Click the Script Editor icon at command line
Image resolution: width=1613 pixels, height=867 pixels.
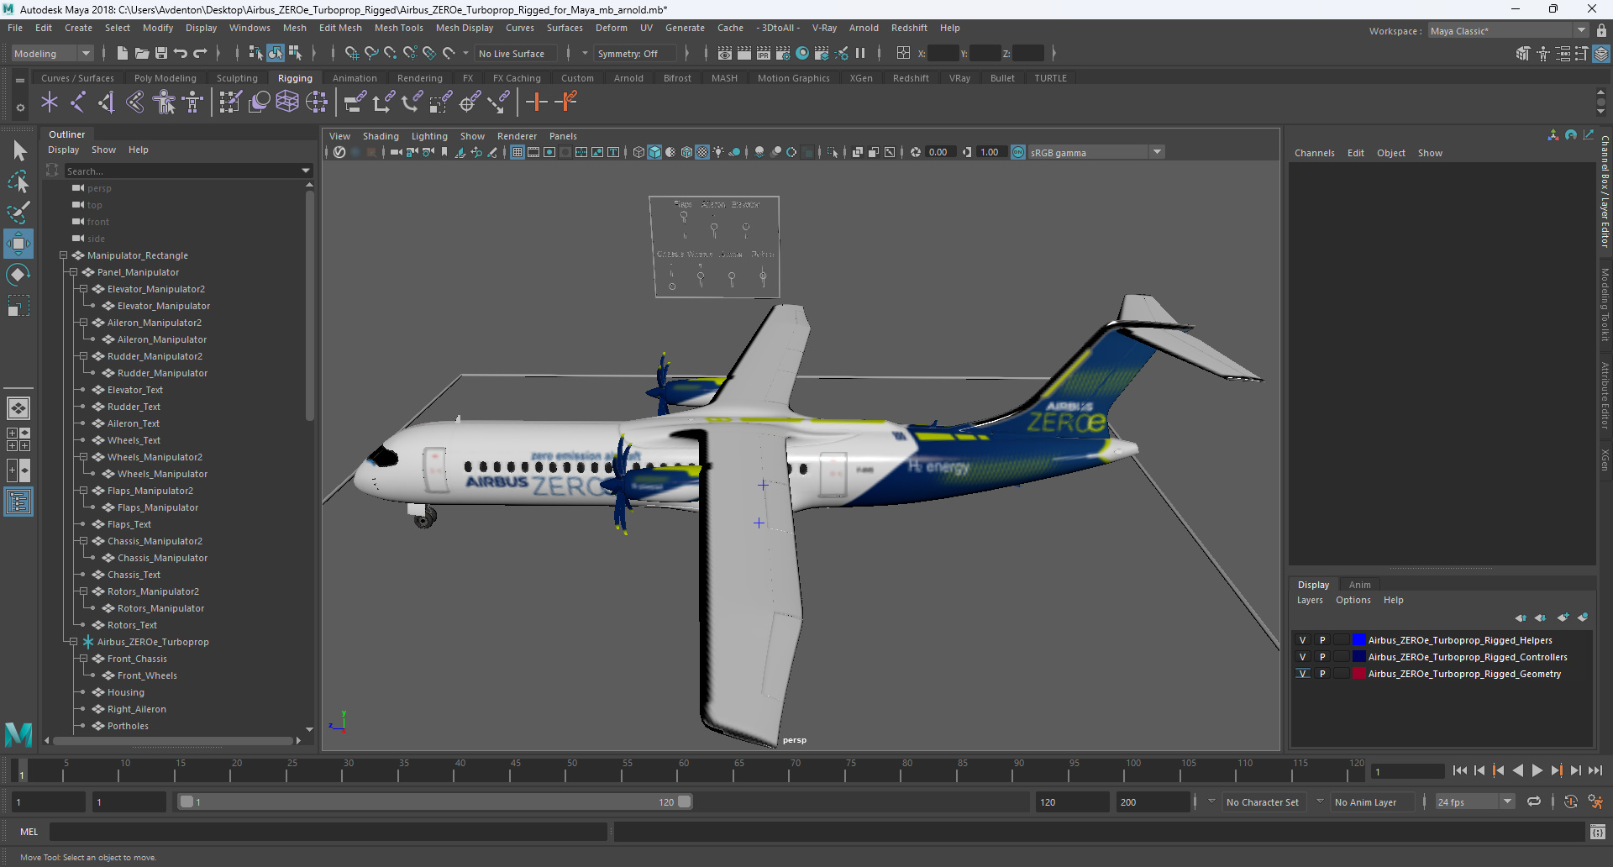pos(1598,832)
